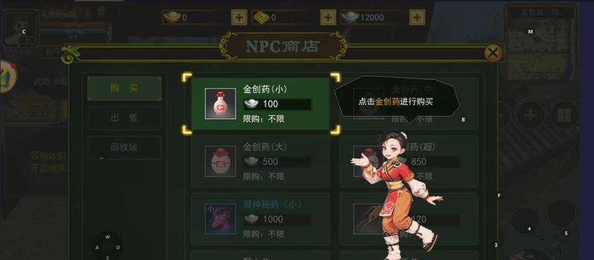Tap the skill slot button labeled 5

pyautogui.click(x=561, y=213)
